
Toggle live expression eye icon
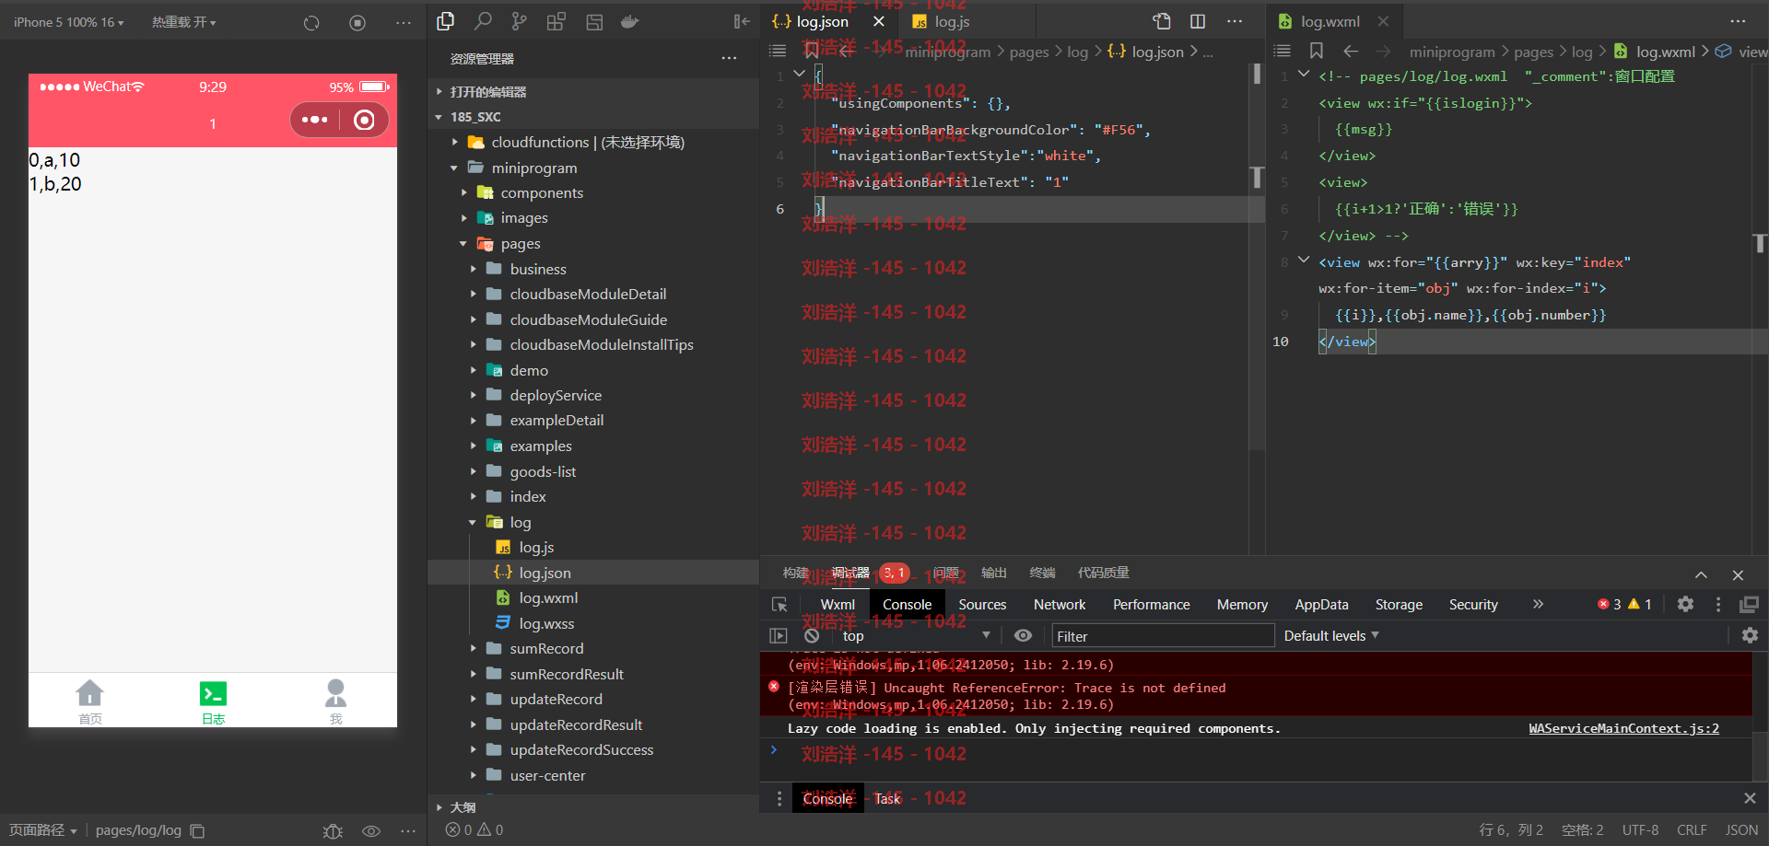1023,635
